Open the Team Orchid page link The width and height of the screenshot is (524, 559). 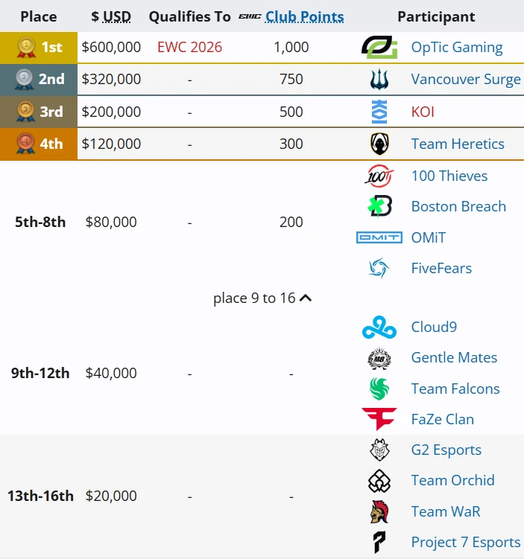click(x=452, y=481)
